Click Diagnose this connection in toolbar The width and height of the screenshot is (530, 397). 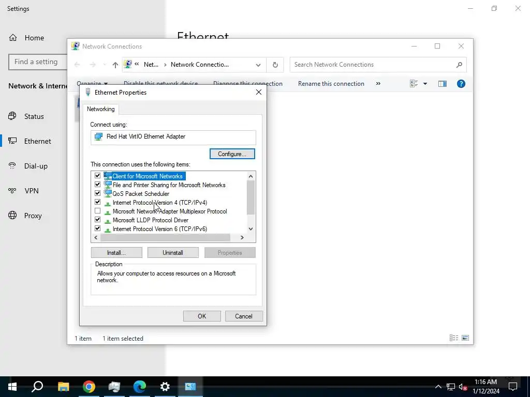coord(248,84)
